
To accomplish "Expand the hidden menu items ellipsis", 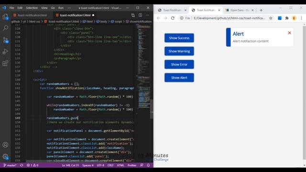I will tap(69, 8).
